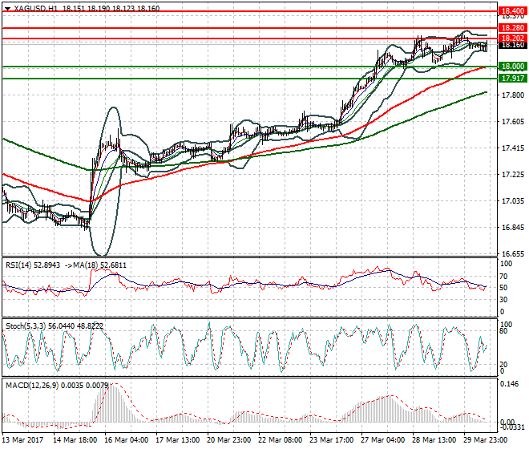This screenshot has width=529, height=449.
Task: Click the 28 Mar 13:00 time label
Action: coord(434,440)
